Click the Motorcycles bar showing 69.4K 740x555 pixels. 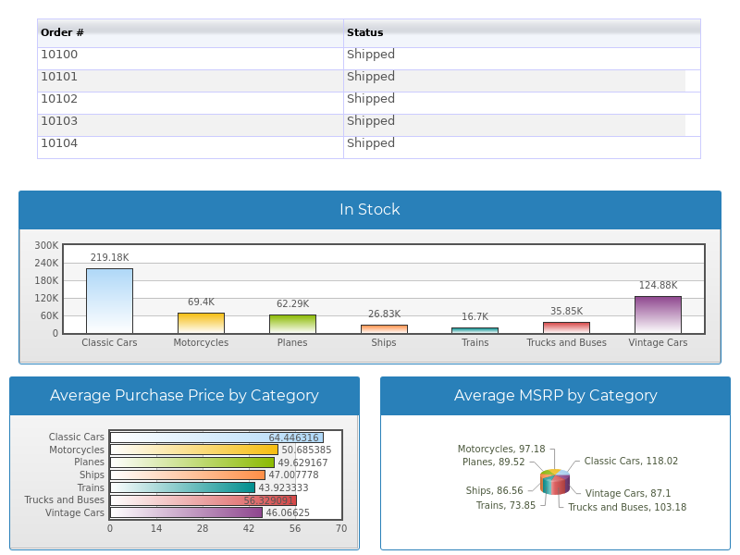(201, 322)
